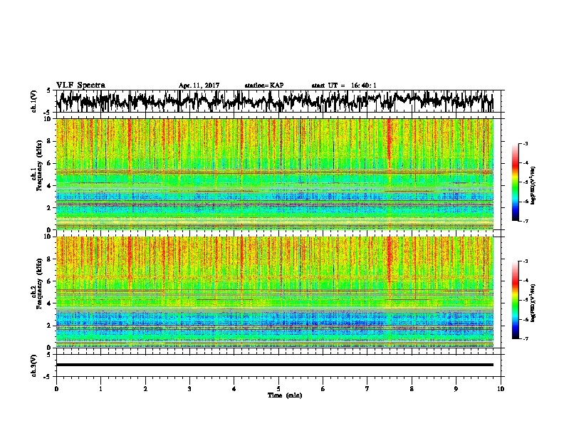Click the time axis tick label "9"
This screenshot has height=436, width=564.
tap(456, 389)
